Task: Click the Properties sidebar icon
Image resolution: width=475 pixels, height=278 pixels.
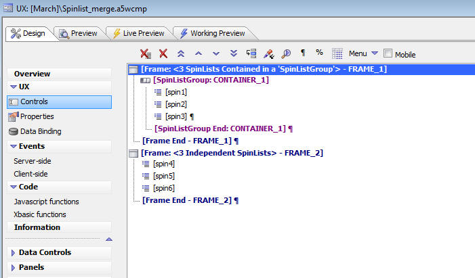Action: pos(14,116)
